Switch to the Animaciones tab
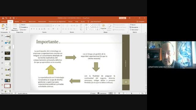The height and width of the screenshot is (110, 196). (42, 22)
